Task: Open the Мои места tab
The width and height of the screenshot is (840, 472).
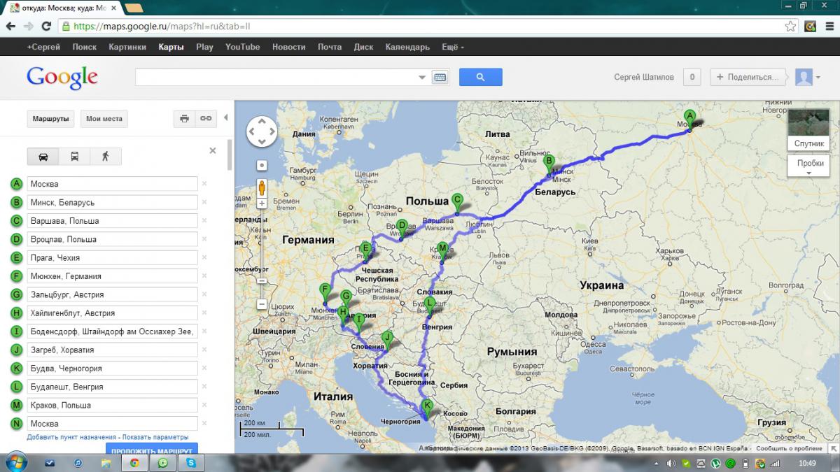Action: click(104, 119)
